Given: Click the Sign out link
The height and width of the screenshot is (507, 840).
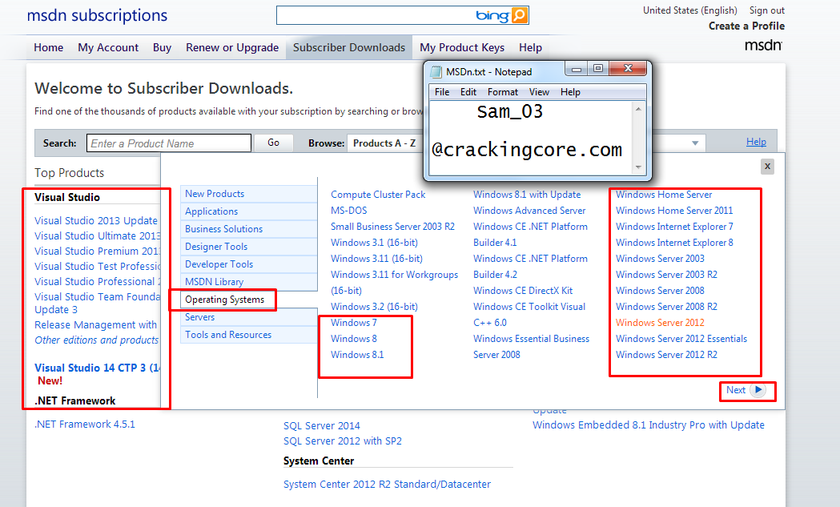Looking at the screenshot, I should pos(766,10).
